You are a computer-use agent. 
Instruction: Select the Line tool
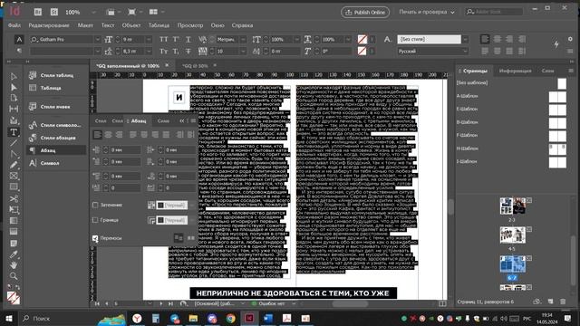click(14, 143)
